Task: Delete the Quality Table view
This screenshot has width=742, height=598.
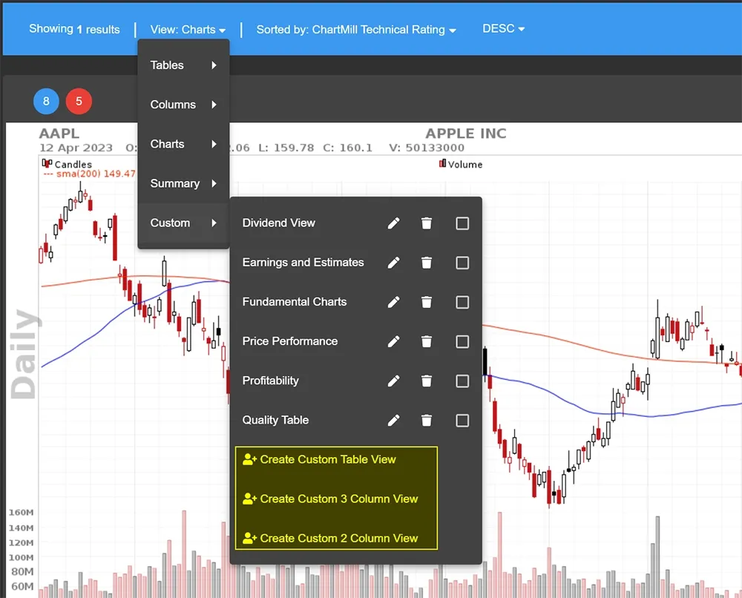Action: click(x=427, y=420)
